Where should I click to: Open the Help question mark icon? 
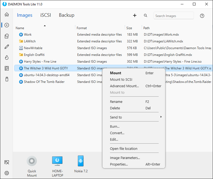(x=202, y=16)
